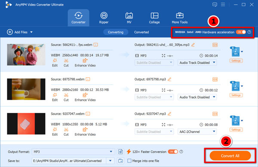Screen dimensions: 258x167
Task: Expand format arrow beside 6975798 MP3 icon
Action: click(x=242, y=86)
